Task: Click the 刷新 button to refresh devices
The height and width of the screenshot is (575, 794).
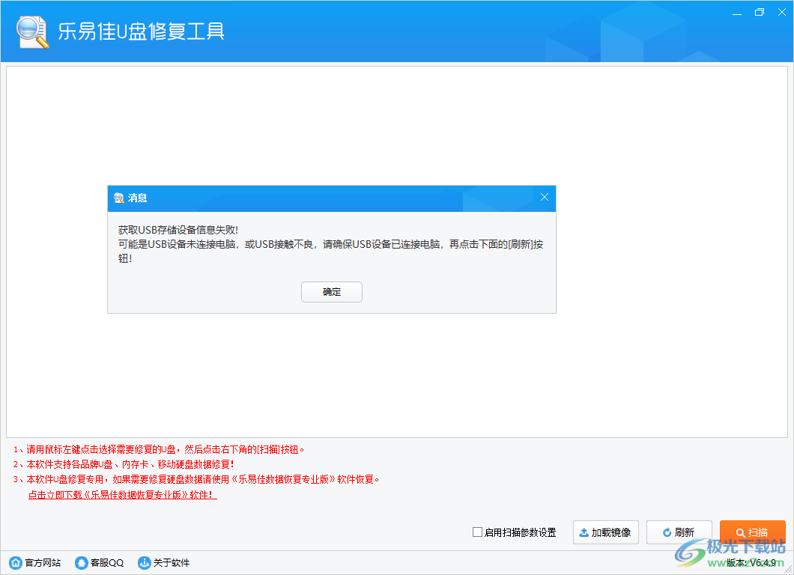Action: 679,532
